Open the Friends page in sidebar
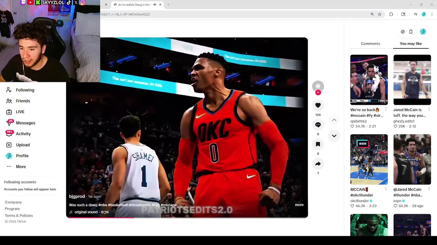437x245 pixels. tap(23, 101)
